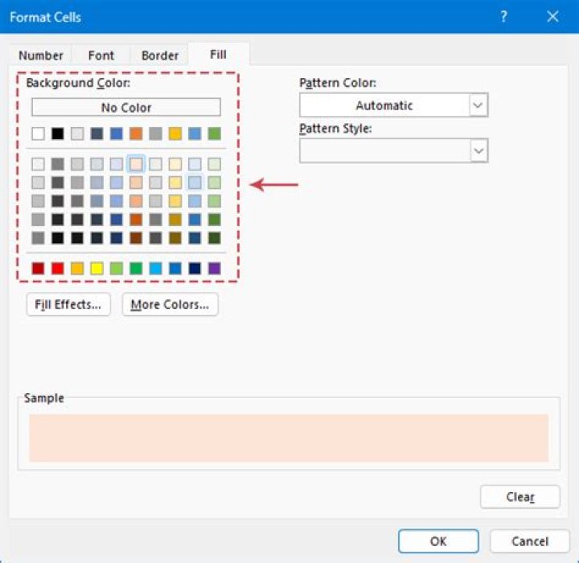Close the Format Cells dialog

[x=552, y=17]
